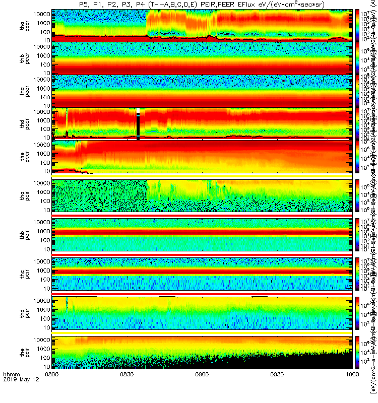Open the thb peer electron spectrogram panel
The width and height of the screenshot is (378, 403).
[x=202, y=58]
